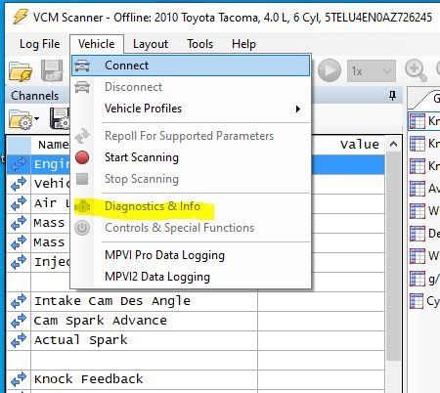
Task: Click the playback play button
Action: [330, 70]
